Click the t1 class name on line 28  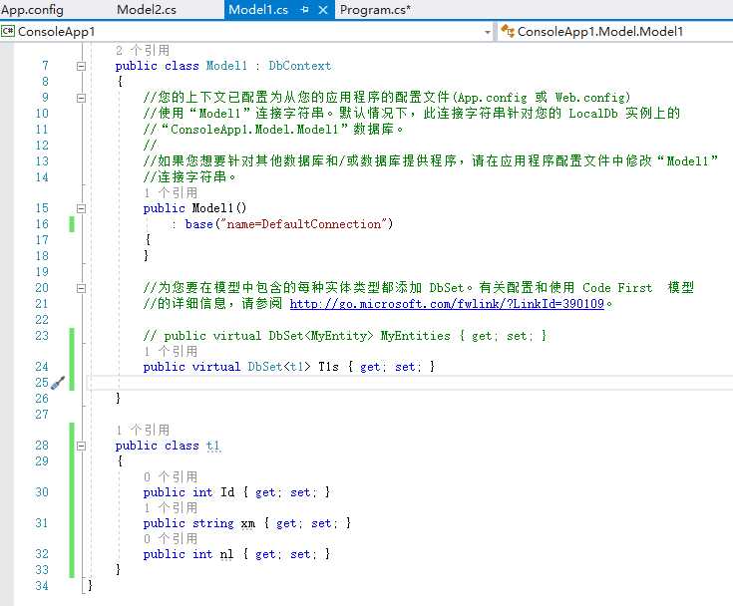click(x=212, y=446)
